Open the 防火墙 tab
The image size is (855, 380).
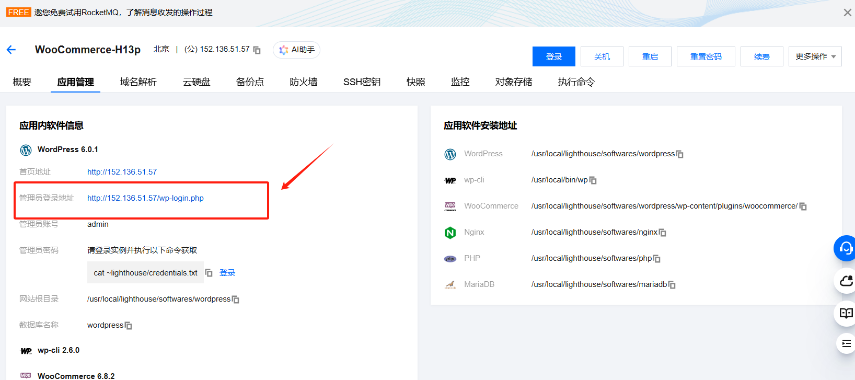(x=304, y=82)
